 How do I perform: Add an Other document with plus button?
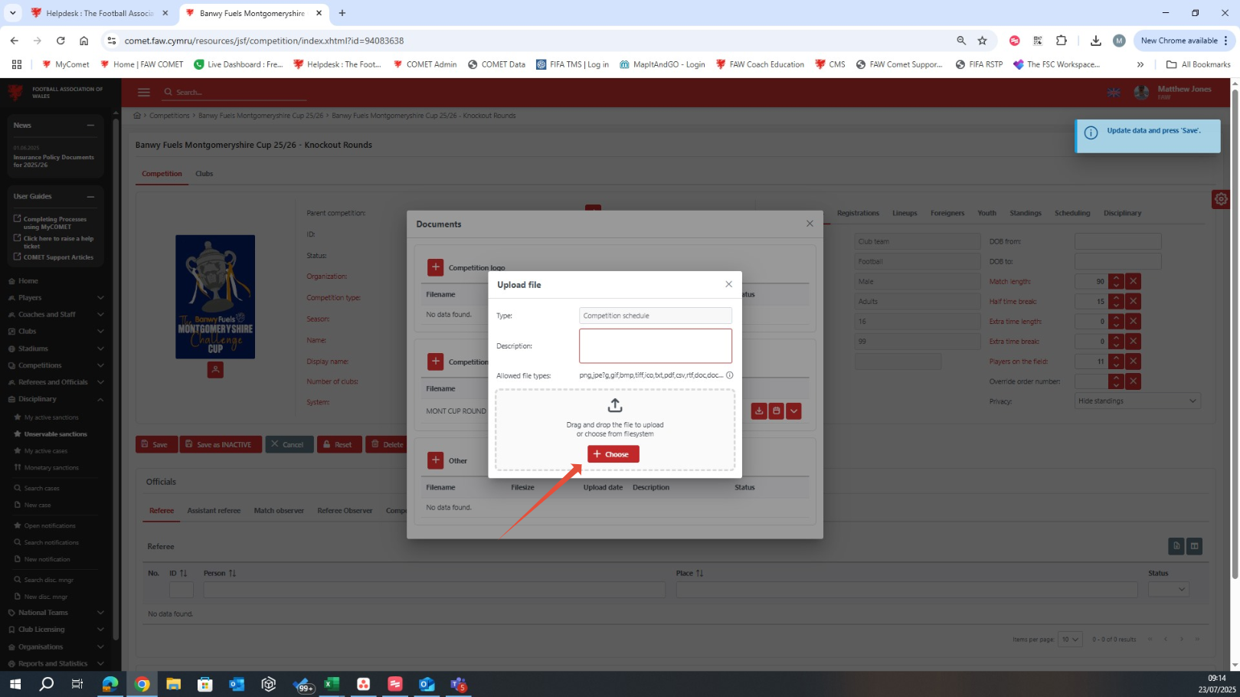click(x=435, y=460)
